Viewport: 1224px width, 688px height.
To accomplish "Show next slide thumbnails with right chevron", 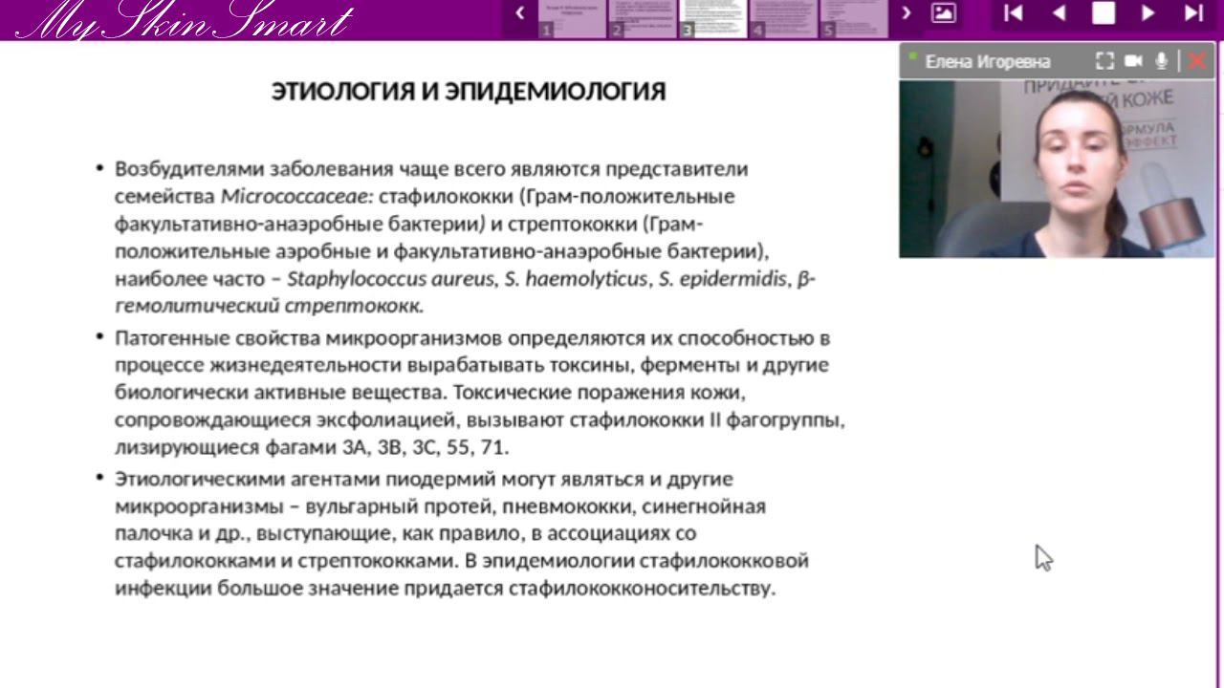I will [907, 13].
